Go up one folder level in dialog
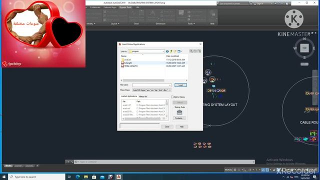The image size is (320, 180). [x=171, y=51]
